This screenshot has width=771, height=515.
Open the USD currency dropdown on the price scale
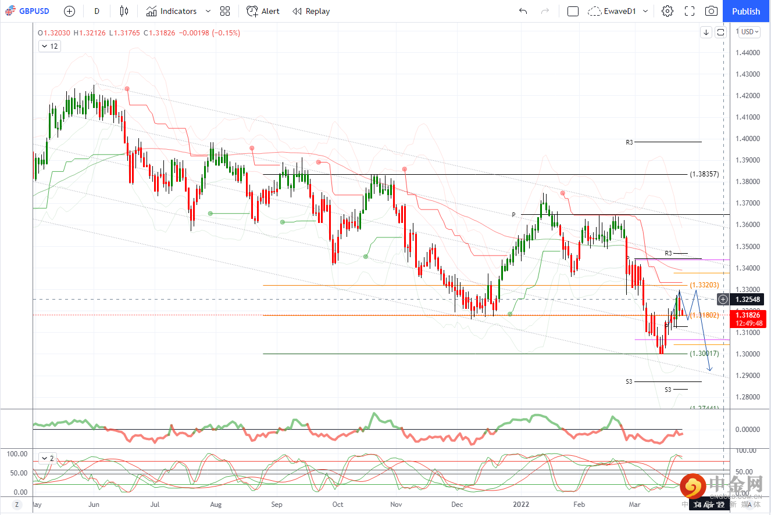point(749,33)
